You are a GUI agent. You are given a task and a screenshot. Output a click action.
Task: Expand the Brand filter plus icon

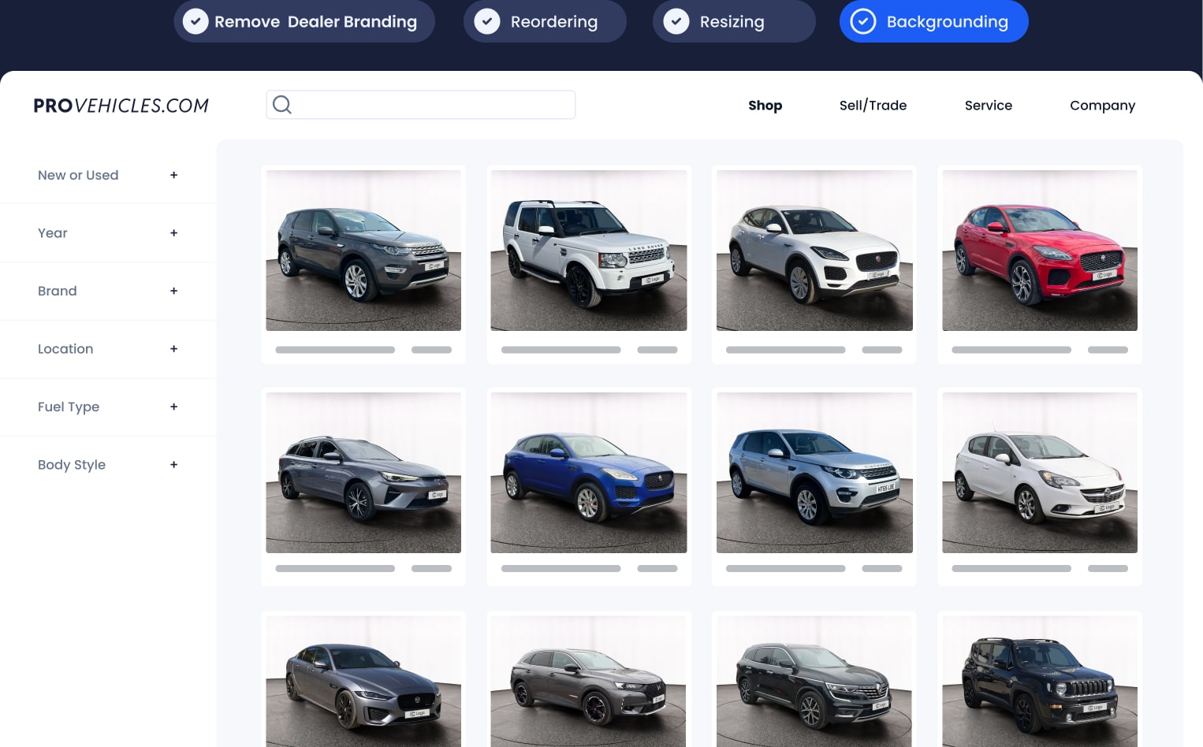(173, 291)
